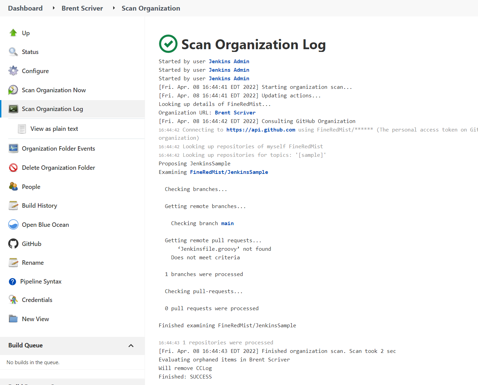Image resolution: width=478 pixels, height=385 pixels.
Task: Click the Build Queue heading
Action: pos(26,345)
